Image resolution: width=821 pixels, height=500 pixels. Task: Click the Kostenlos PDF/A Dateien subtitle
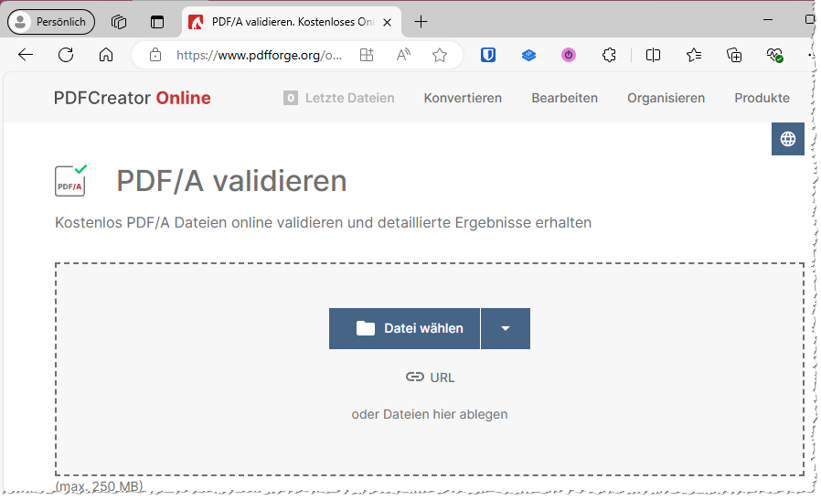323,222
